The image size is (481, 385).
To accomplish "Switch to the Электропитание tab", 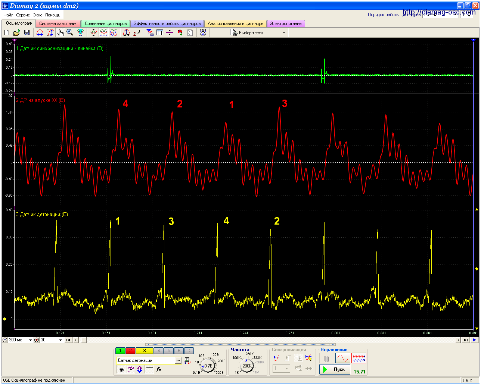I will coord(286,24).
